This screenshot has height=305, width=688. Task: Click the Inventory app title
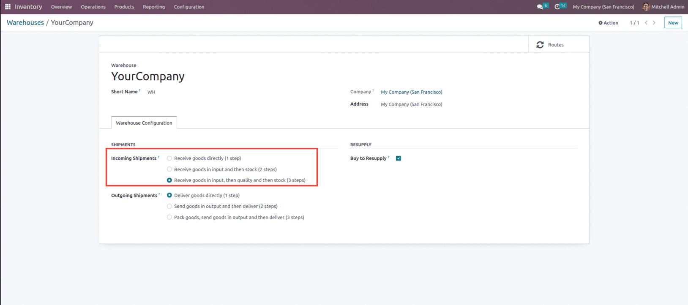[28, 7]
